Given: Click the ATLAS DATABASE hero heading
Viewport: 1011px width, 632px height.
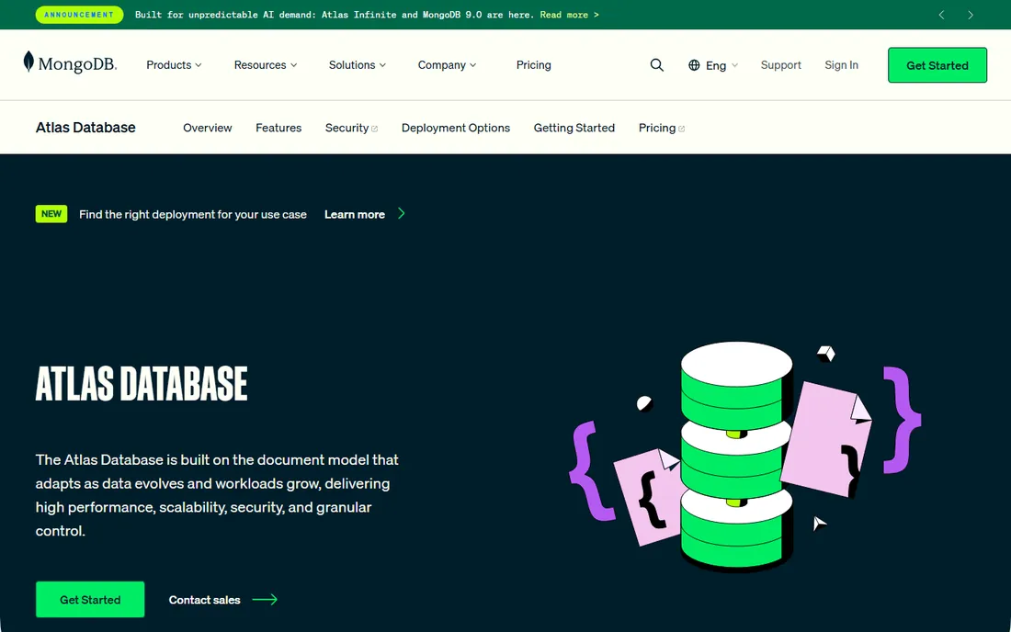Looking at the screenshot, I should tap(142, 383).
